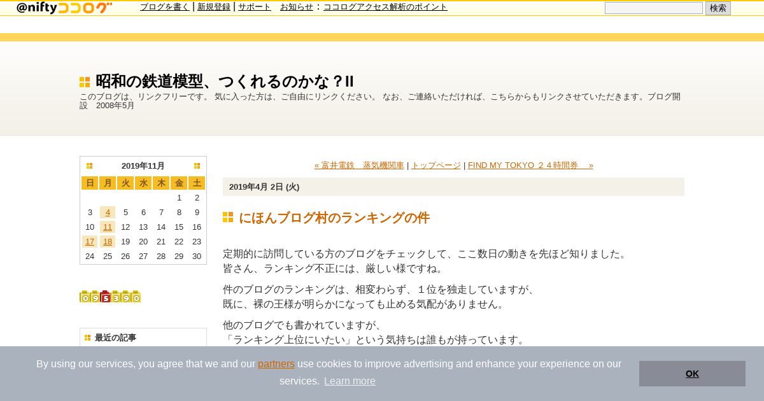Go to トップページ link
This screenshot has height=401, width=764.
point(436,165)
